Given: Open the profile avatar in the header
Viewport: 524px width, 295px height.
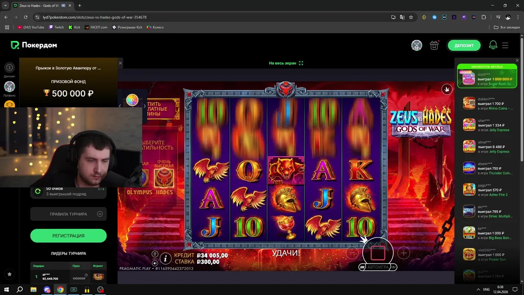Looking at the screenshot, I should click(x=417, y=45).
